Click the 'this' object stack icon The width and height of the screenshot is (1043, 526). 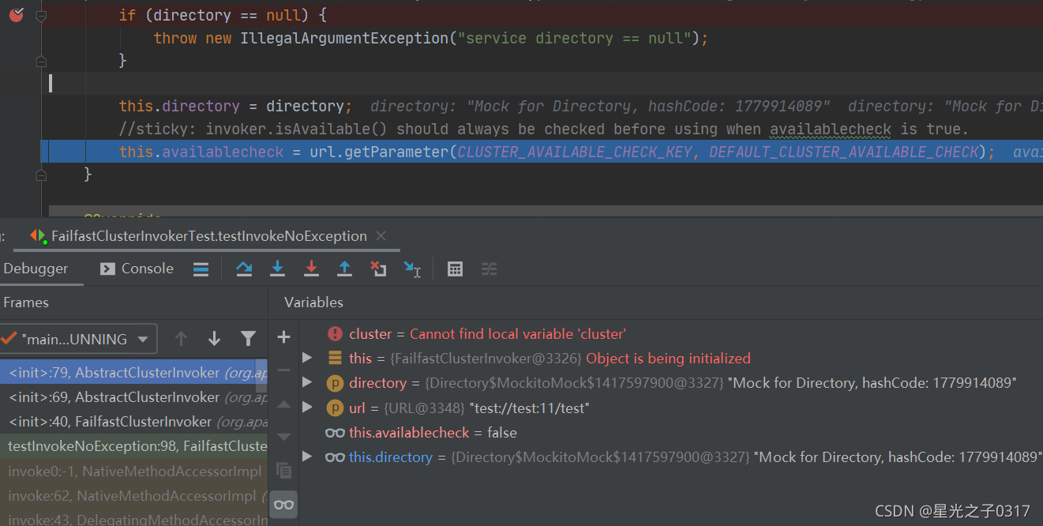tap(335, 359)
